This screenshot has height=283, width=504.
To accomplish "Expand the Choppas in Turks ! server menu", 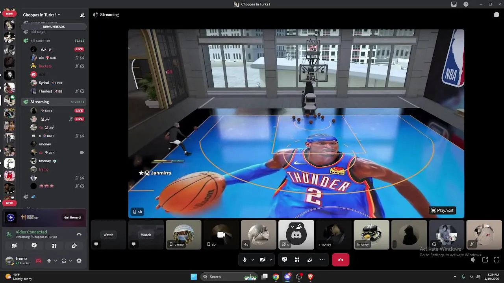I will [x=42, y=15].
